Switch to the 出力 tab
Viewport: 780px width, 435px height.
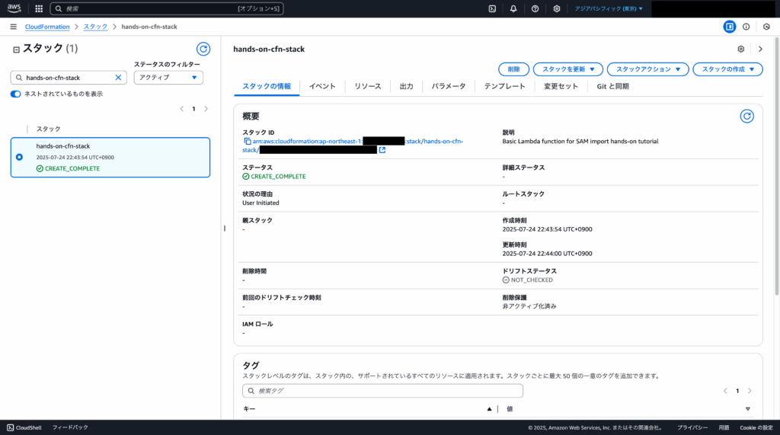[407, 86]
